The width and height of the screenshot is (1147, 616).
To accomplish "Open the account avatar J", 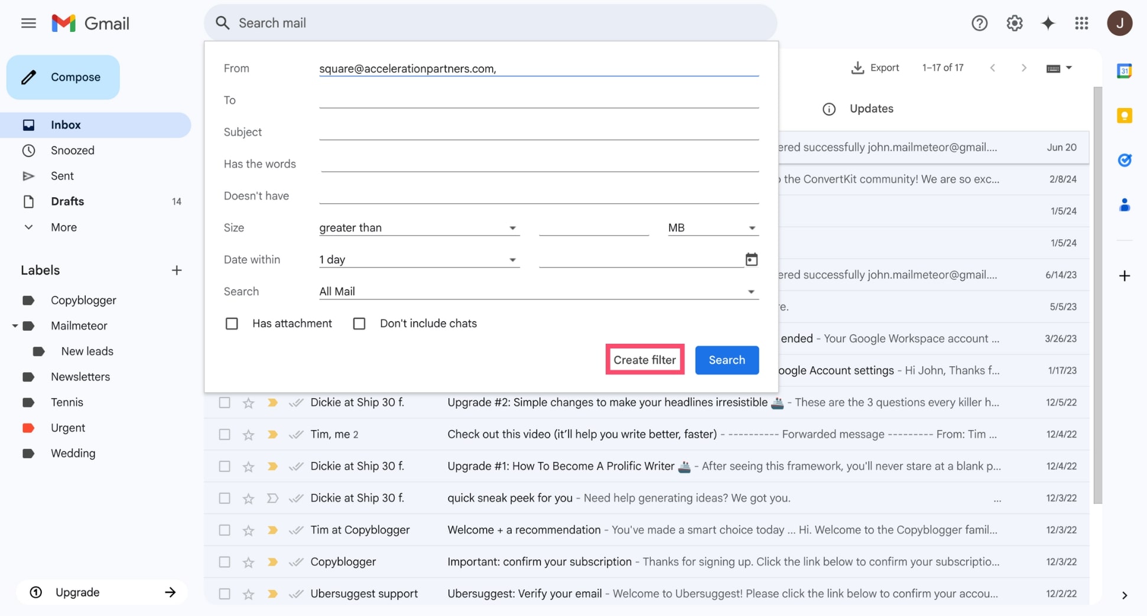I will coord(1119,23).
